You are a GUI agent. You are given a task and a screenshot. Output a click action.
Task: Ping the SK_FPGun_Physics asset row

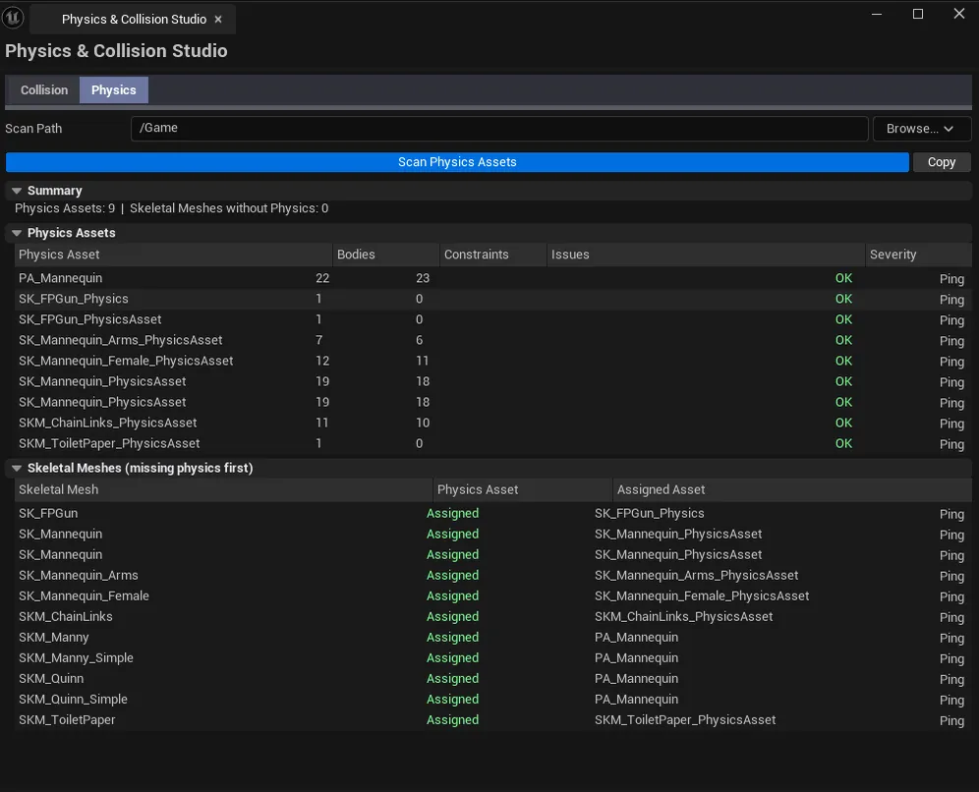pos(951,300)
